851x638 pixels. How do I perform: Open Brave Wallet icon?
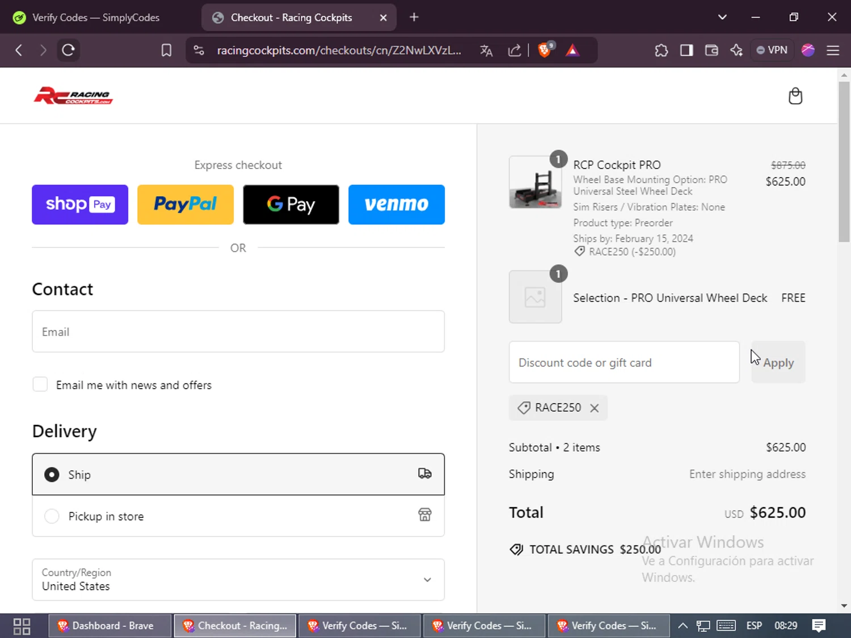(711, 50)
